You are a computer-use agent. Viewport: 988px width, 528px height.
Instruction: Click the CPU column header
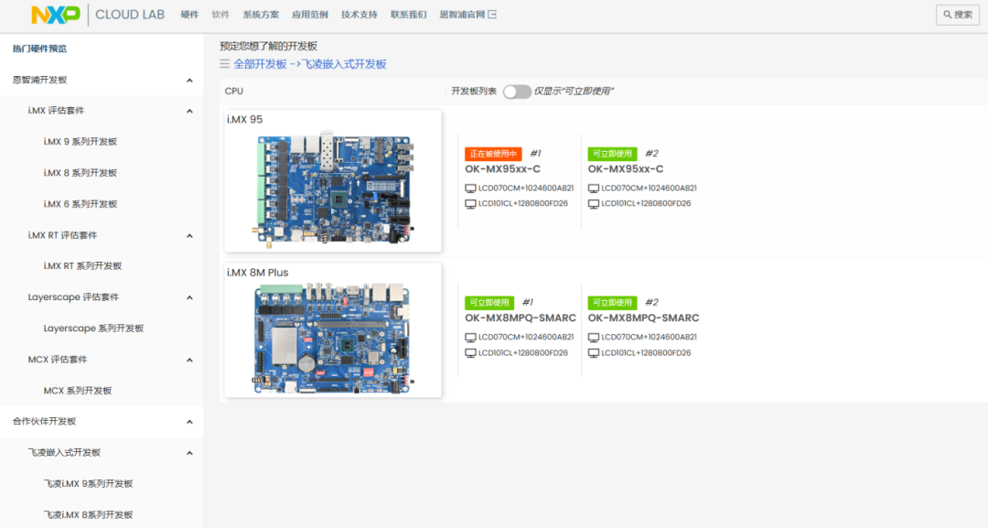pyautogui.click(x=234, y=92)
